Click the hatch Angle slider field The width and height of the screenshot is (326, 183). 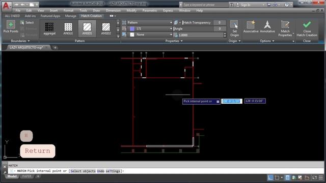[193, 29]
